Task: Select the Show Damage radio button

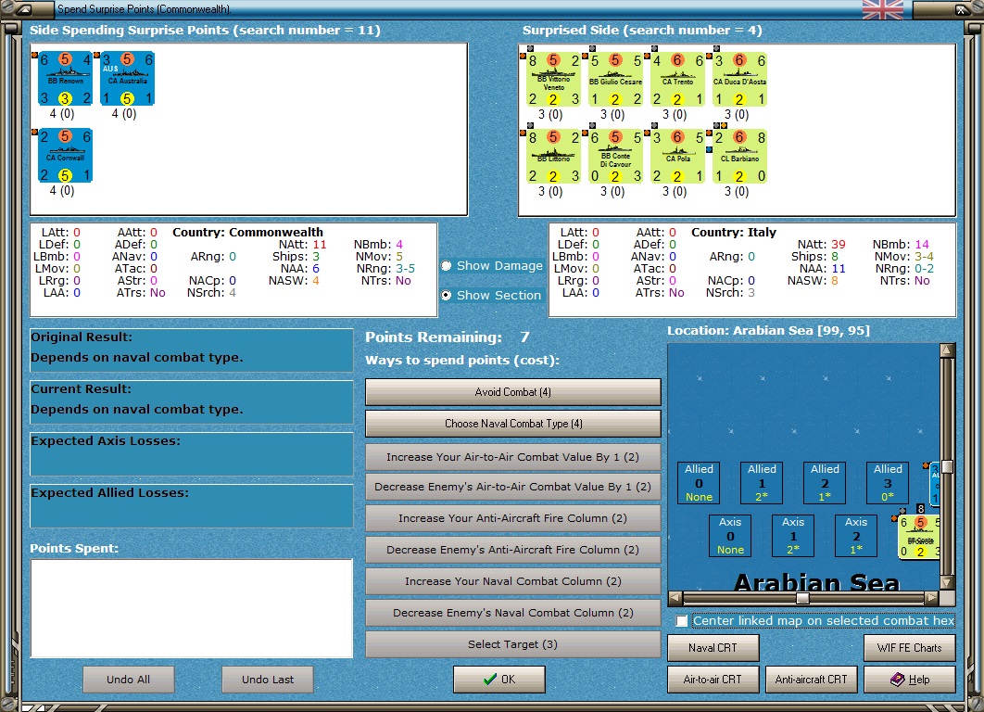Action: pyautogui.click(x=447, y=265)
